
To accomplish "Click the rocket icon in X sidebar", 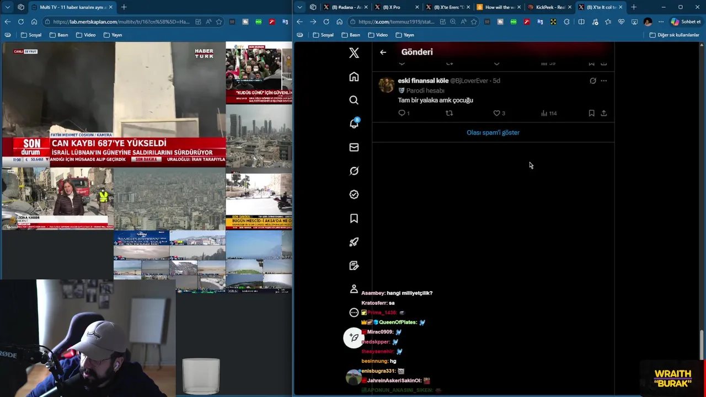I will click(354, 242).
